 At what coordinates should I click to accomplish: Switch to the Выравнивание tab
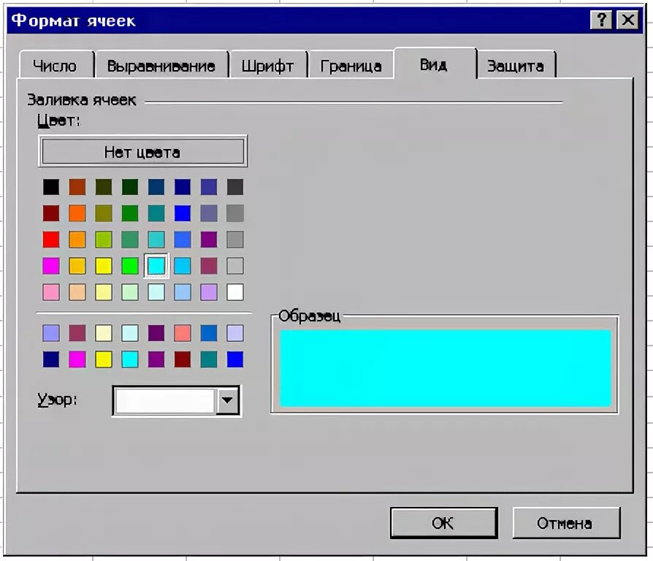click(x=161, y=66)
